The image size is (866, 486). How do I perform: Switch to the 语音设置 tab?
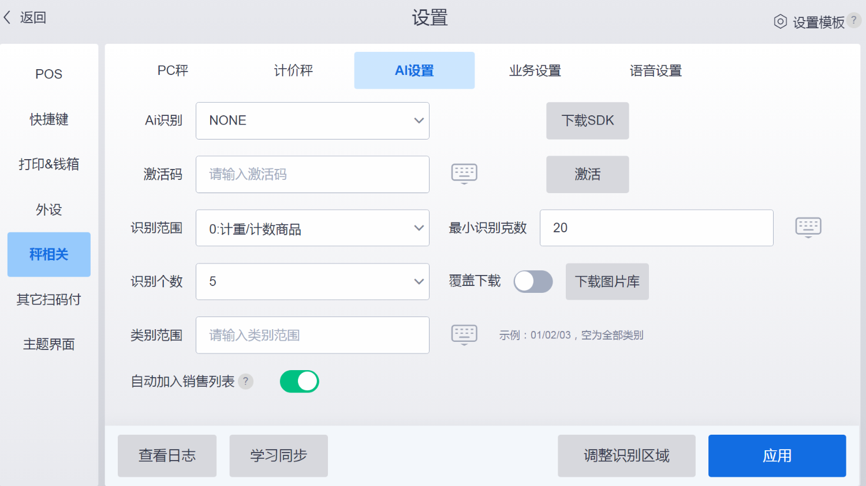[655, 71]
